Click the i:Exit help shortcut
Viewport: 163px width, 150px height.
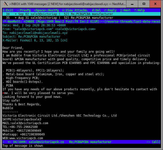(x=8, y=10)
